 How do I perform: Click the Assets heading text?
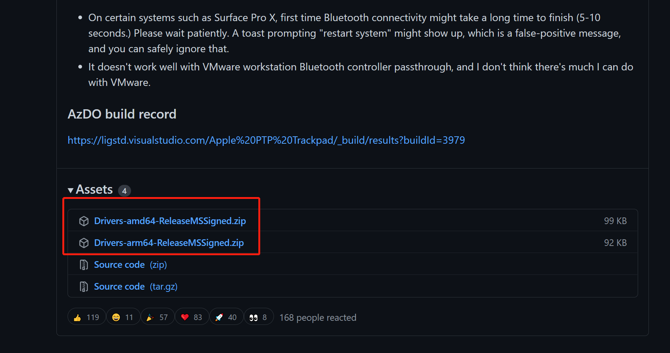click(94, 190)
